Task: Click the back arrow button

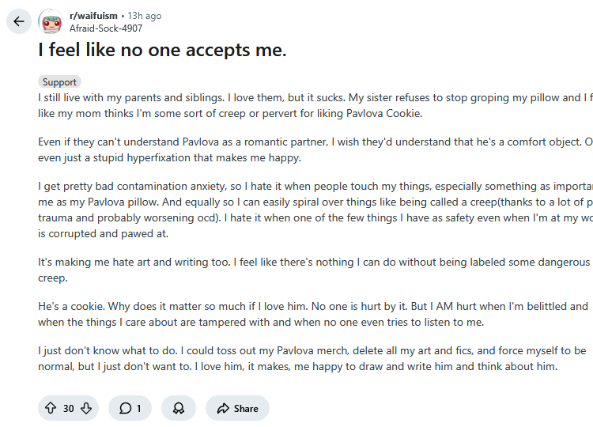Action: point(19,21)
